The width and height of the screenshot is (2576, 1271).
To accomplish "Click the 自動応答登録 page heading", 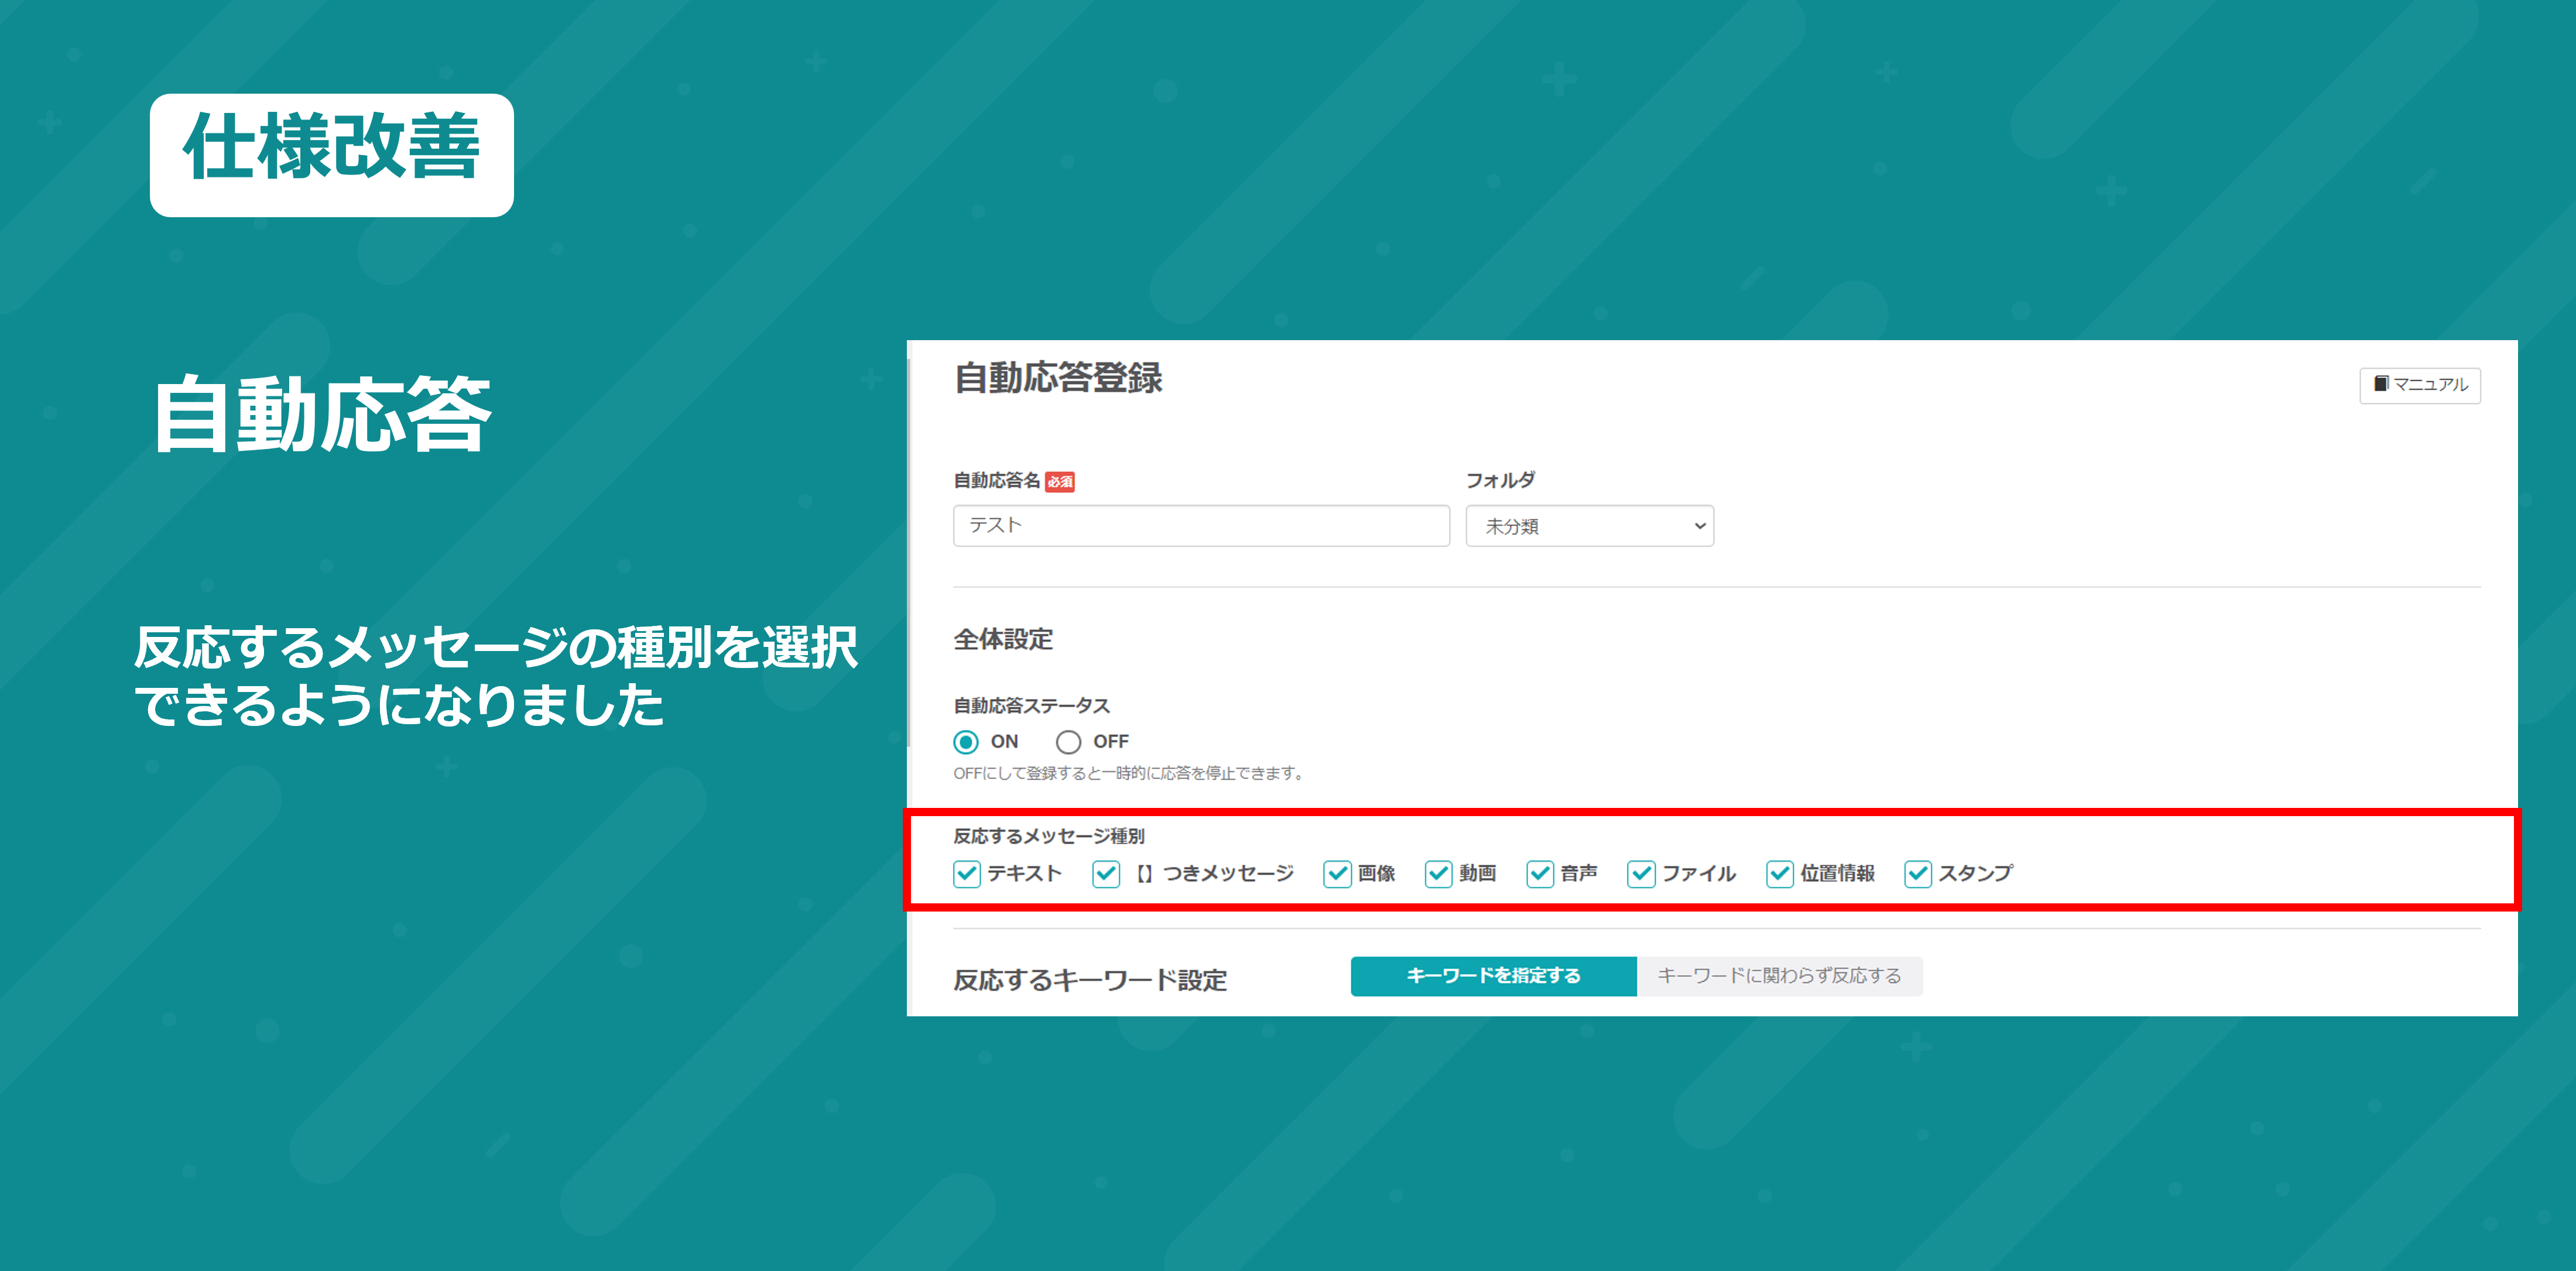I will tap(1058, 379).
